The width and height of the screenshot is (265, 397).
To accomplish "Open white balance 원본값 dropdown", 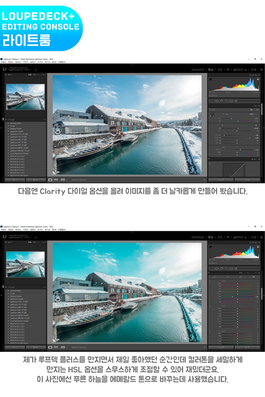I will [x=253, y=114].
